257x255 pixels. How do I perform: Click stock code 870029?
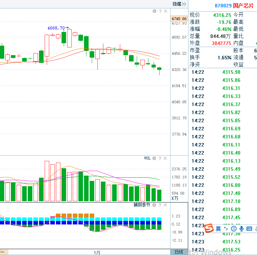click(223, 6)
